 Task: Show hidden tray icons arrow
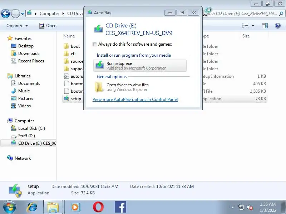(x=233, y=207)
